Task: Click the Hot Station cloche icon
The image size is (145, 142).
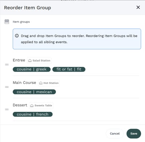Action: [41, 83]
